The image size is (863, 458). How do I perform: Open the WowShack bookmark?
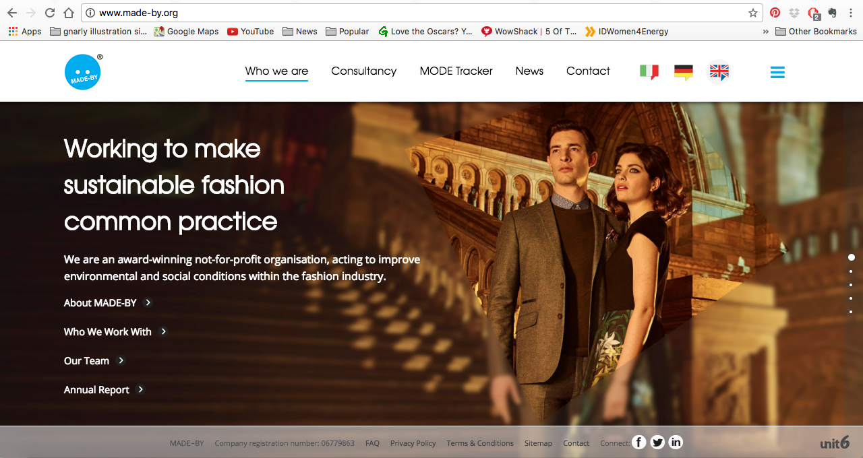(529, 31)
